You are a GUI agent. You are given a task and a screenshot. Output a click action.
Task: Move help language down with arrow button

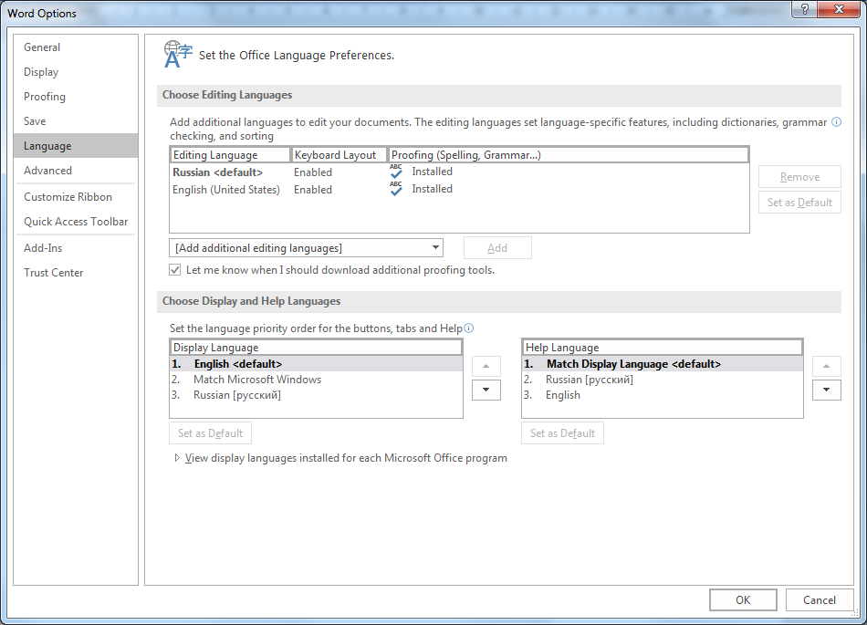(x=827, y=390)
